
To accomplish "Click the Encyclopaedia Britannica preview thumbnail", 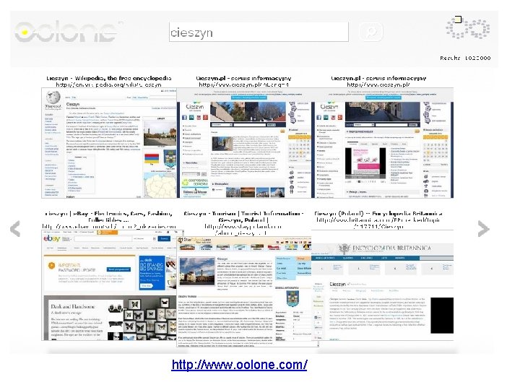I will [x=382, y=285].
